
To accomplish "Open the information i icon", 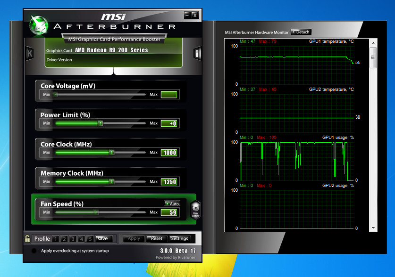I will (197, 53).
